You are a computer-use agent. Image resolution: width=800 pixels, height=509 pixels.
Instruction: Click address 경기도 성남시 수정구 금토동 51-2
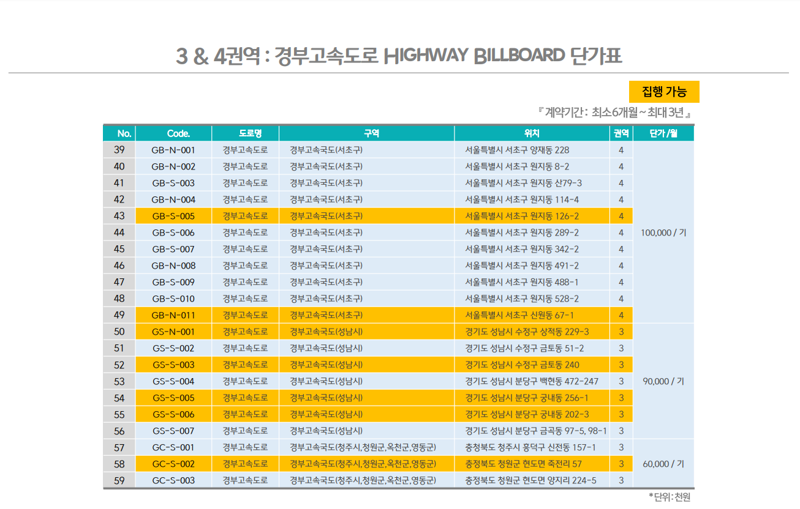[524, 348]
